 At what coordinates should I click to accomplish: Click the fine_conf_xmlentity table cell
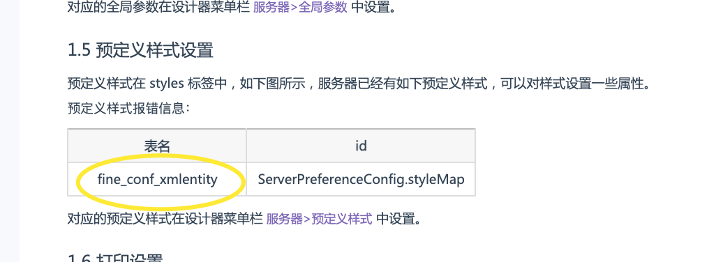(157, 179)
